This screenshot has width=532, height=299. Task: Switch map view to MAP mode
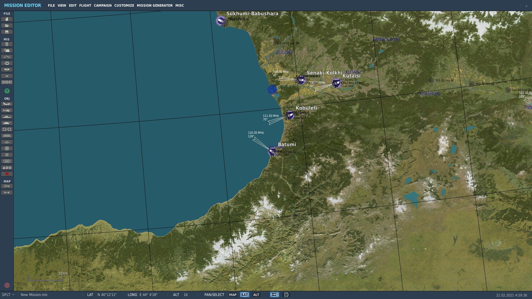point(233,295)
